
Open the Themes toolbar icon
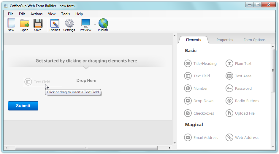click(54, 25)
